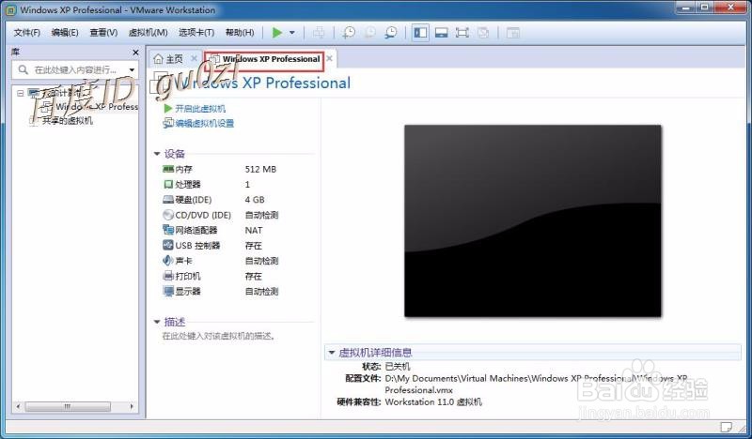Select the Windows XP Professional tab
752x439 pixels.
pos(264,59)
